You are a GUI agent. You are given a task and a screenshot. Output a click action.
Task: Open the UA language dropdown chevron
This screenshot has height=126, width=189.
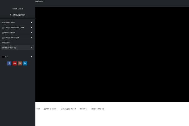pyautogui.click(x=31, y=57)
